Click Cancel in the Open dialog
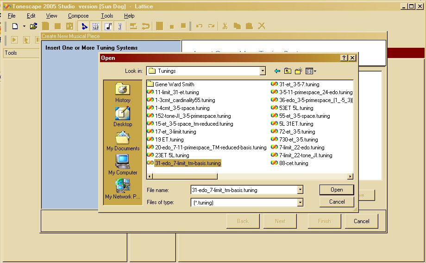Screen dimensions: 426x263 tap(337, 202)
